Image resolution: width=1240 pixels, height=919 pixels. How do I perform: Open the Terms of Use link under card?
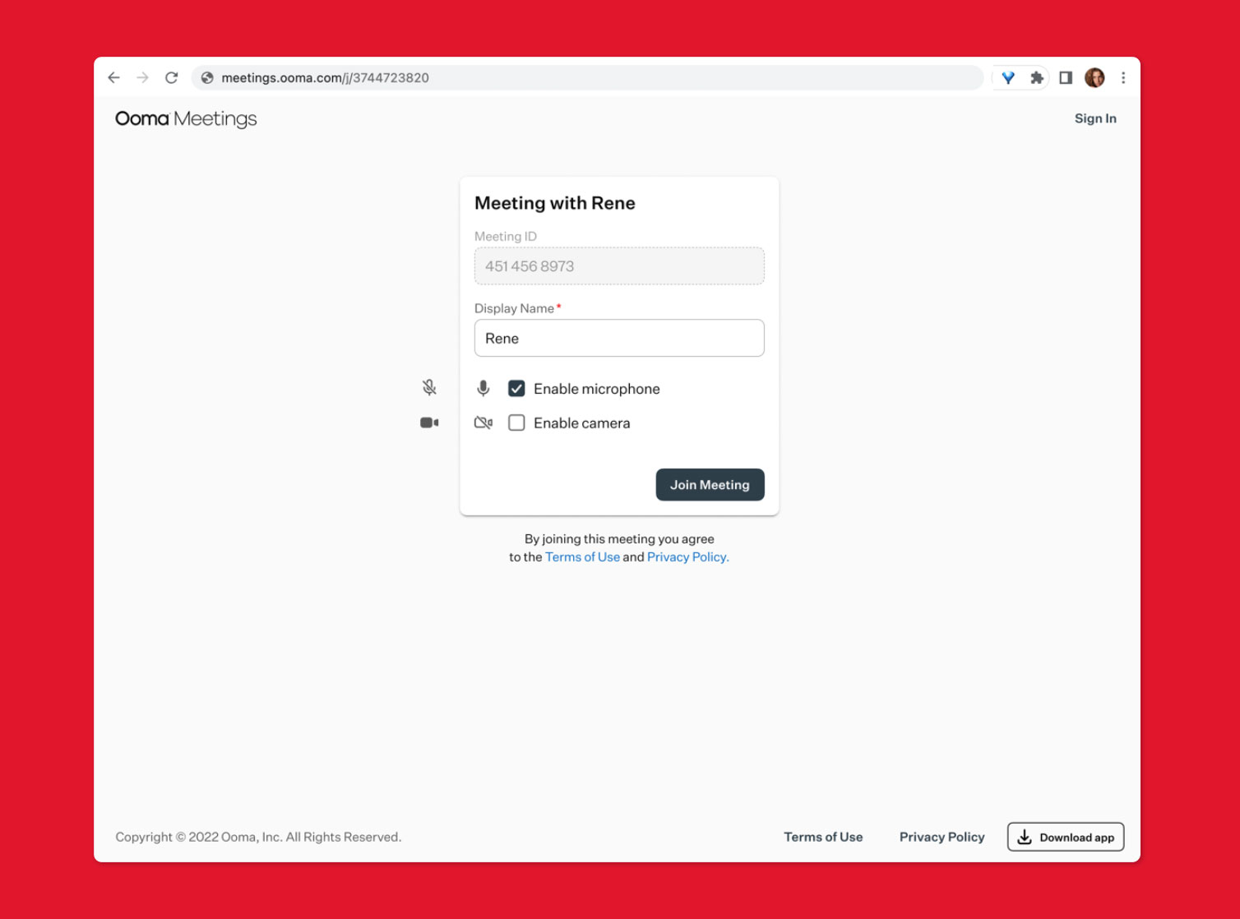(x=582, y=557)
